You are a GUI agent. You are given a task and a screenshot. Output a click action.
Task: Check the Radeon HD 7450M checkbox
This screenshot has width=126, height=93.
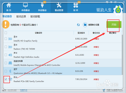[x=6, y=47]
